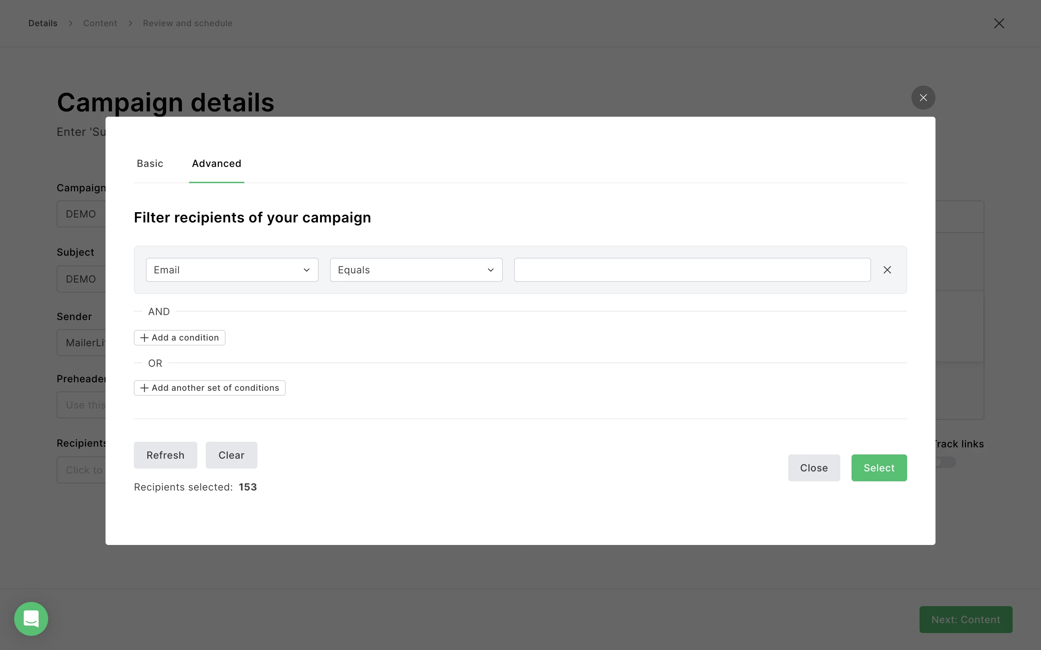The width and height of the screenshot is (1041, 650).
Task: Close the campaign editor with top-right X
Action: pos(999,23)
